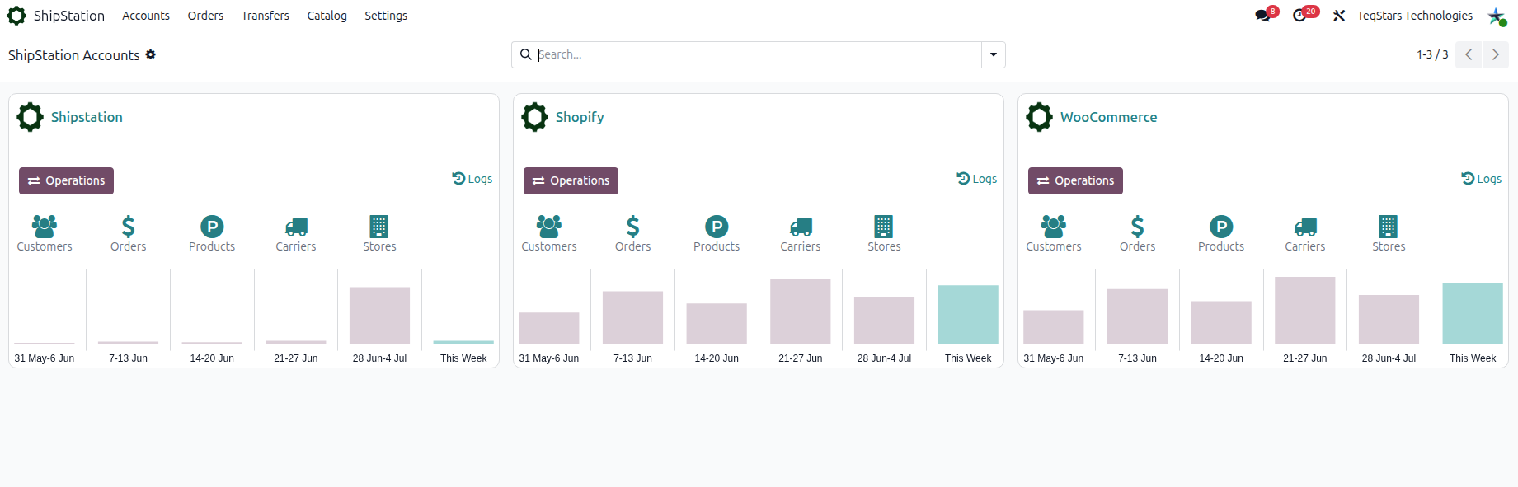1518x487 pixels.
Task: Click 7-13 Jun bar in Shopify chart
Action: point(632,317)
